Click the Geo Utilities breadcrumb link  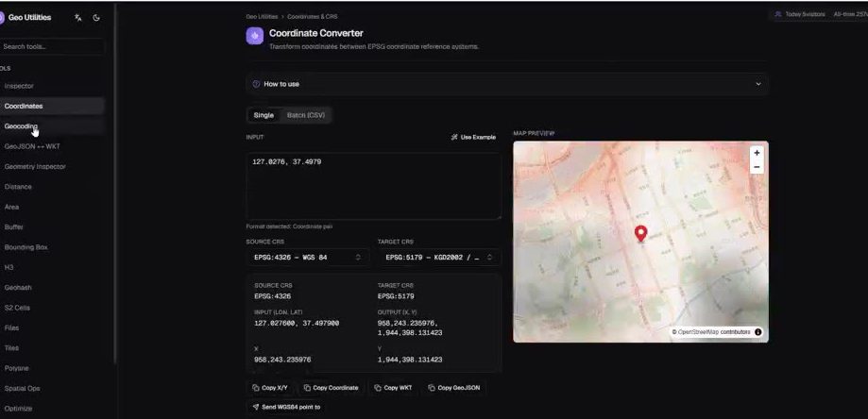(x=262, y=17)
